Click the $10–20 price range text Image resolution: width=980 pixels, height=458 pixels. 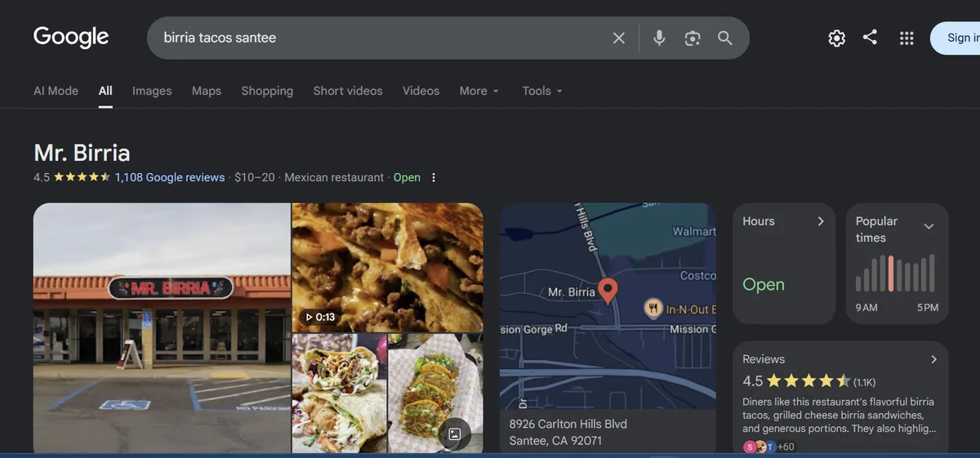pyautogui.click(x=255, y=177)
